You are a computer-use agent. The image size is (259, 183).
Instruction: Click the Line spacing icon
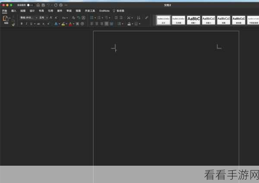[x=119, y=24]
